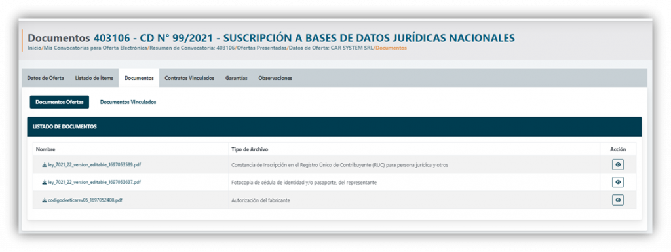The width and height of the screenshot is (671, 252).
Task: Switch to Documentos Vinculados
Action: pos(128,103)
